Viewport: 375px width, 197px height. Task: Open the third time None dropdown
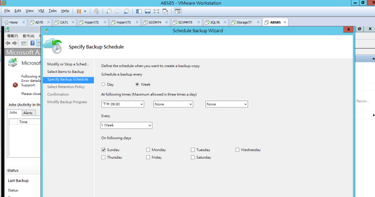pyautogui.click(x=226, y=104)
